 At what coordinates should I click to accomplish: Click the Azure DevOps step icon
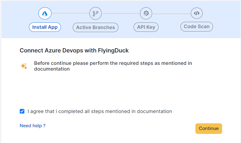45,13
